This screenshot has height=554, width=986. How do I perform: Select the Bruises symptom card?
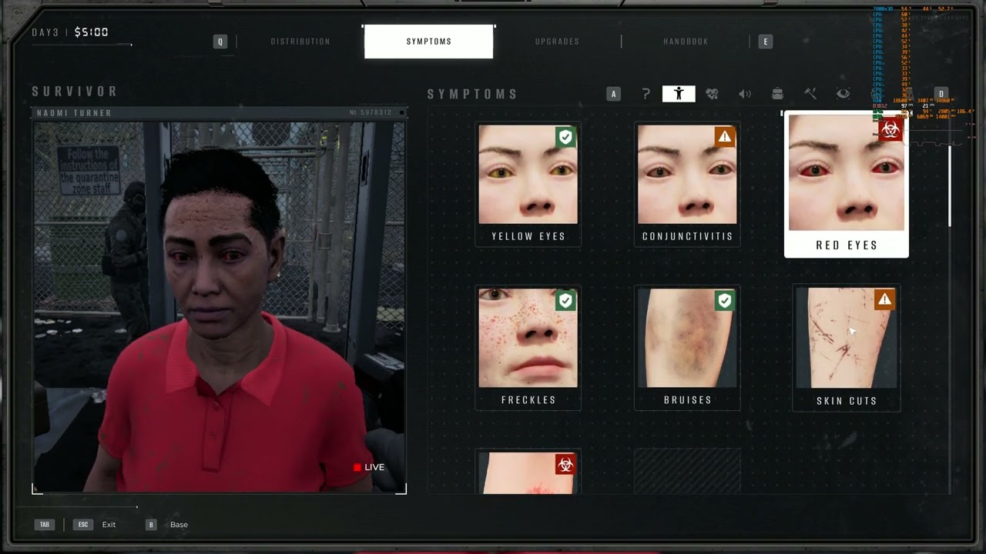(687, 348)
